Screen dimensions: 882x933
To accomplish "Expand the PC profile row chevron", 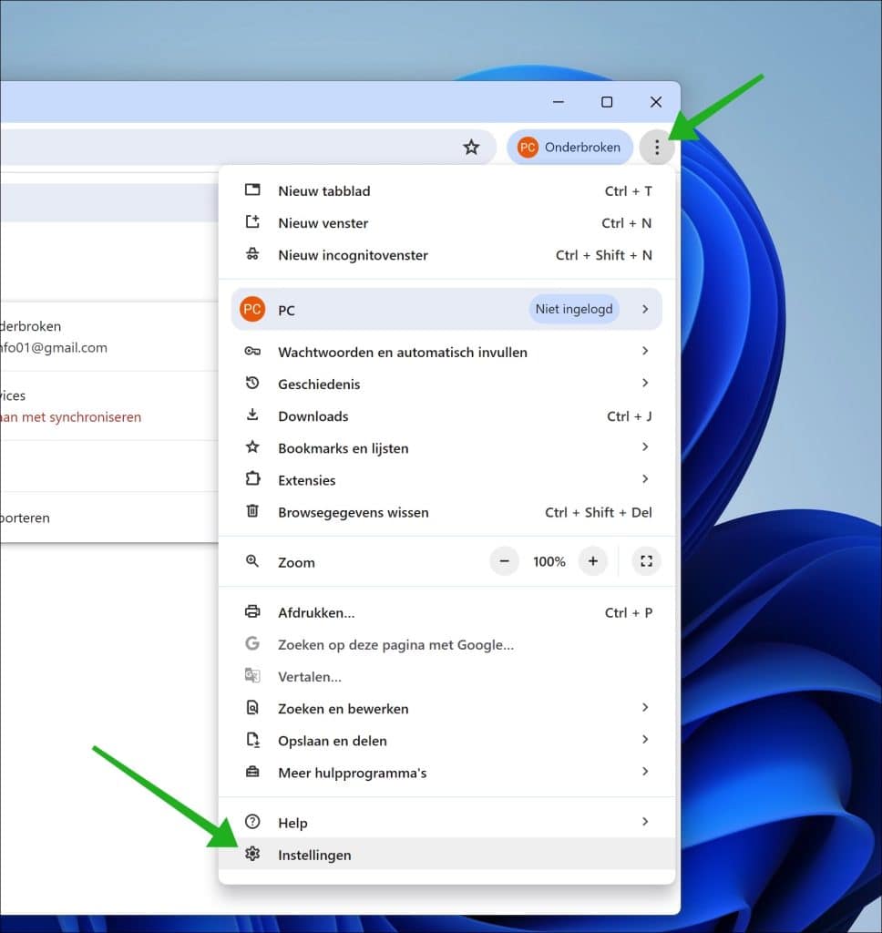I will (645, 310).
